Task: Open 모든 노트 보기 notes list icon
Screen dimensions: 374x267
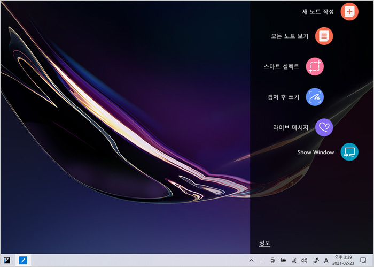Action: (x=324, y=36)
